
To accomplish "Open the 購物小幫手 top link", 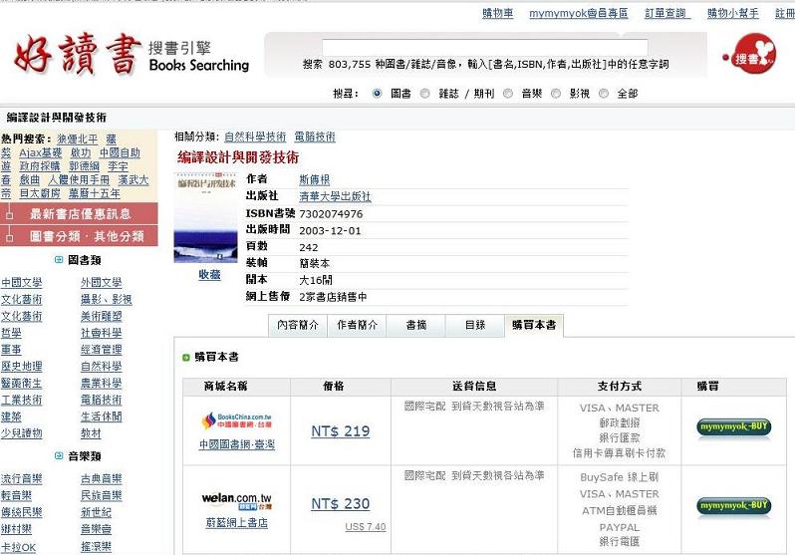I will tap(732, 14).
